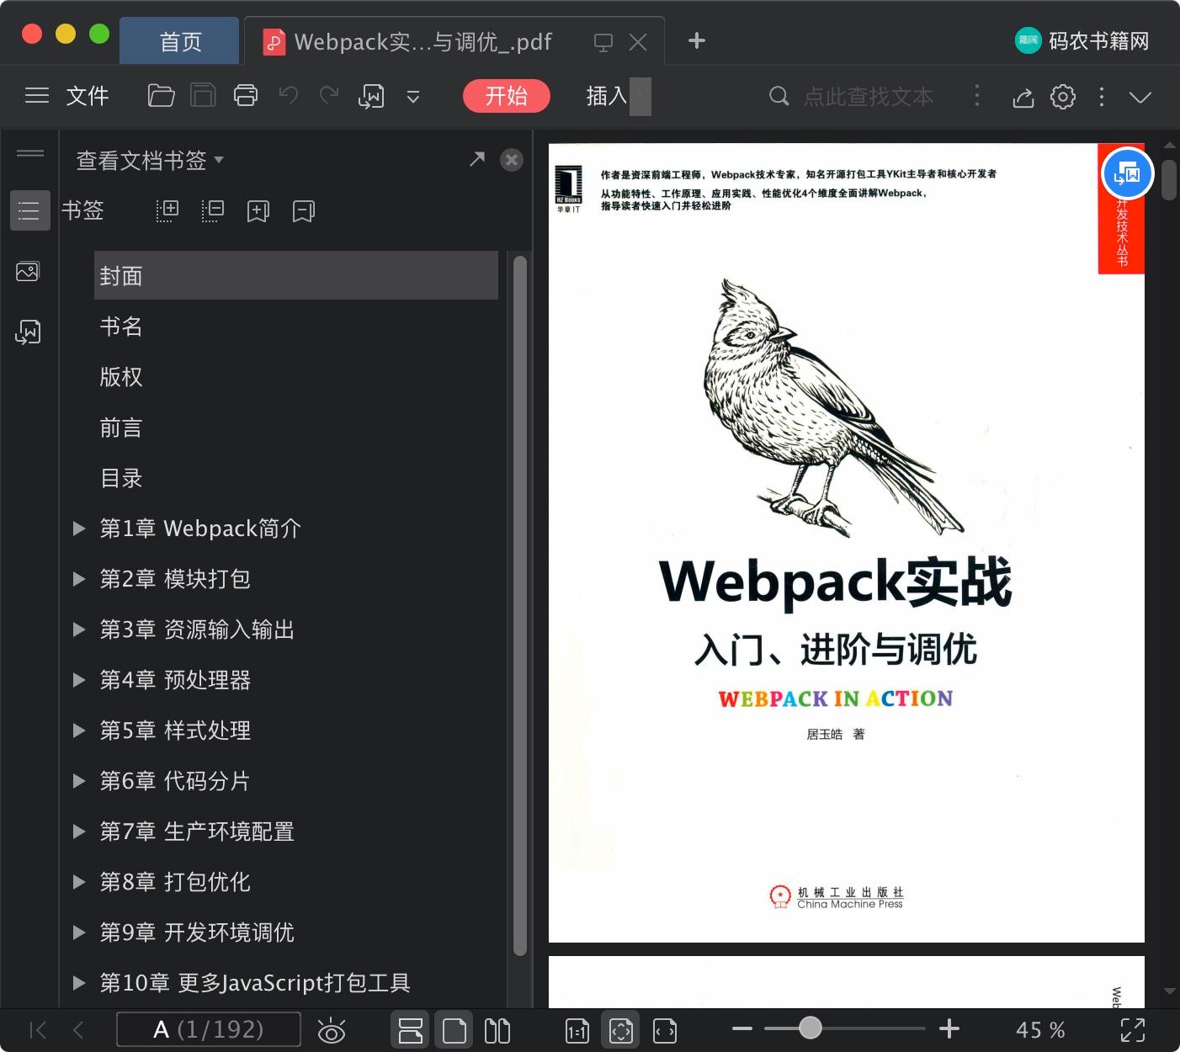1180x1052 pixels.
Task: Toggle eye protection mode icon
Action: (332, 1030)
